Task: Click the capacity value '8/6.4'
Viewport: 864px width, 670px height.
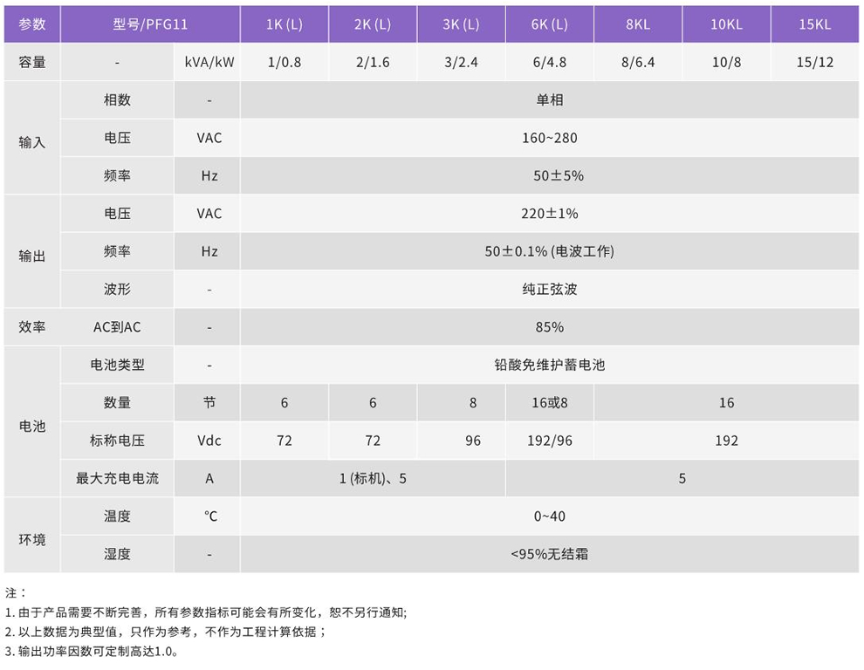Action: click(638, 62)
